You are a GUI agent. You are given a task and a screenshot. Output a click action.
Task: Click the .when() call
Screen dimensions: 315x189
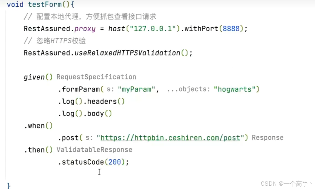point(38,126)
